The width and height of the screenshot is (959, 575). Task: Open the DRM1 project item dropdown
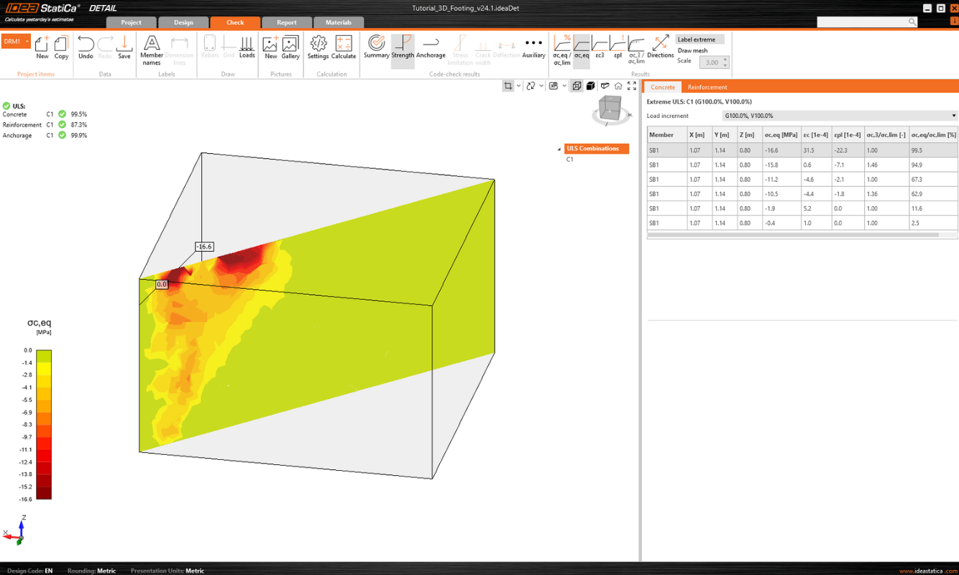point(27,42)
